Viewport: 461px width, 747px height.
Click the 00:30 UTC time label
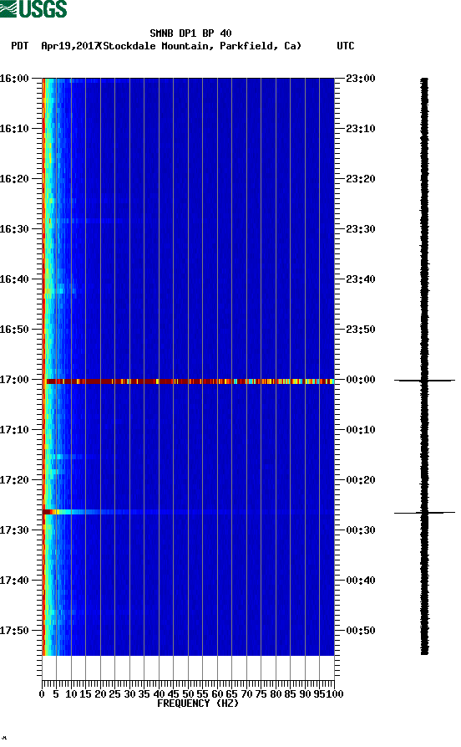coord(361,530)
